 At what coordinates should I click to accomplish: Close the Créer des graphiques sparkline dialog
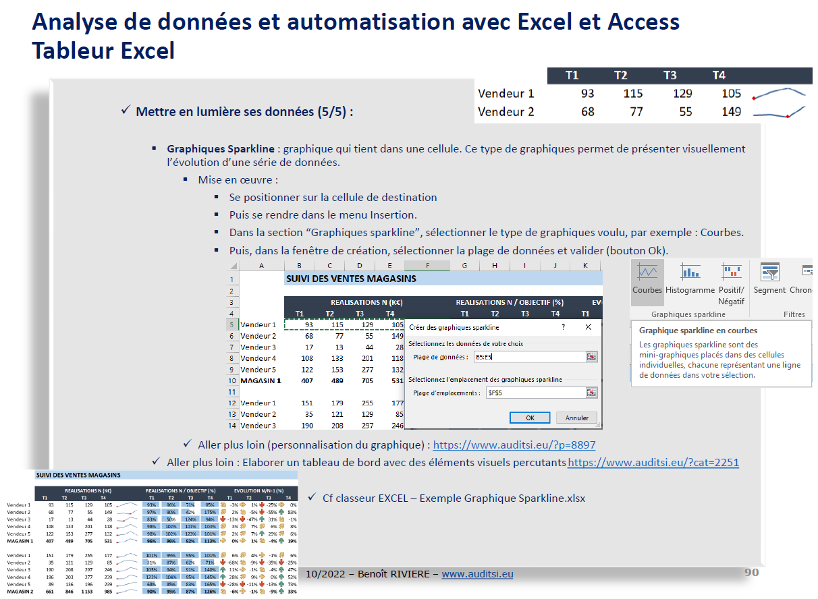pyautogui.click(x=588, y=327)
